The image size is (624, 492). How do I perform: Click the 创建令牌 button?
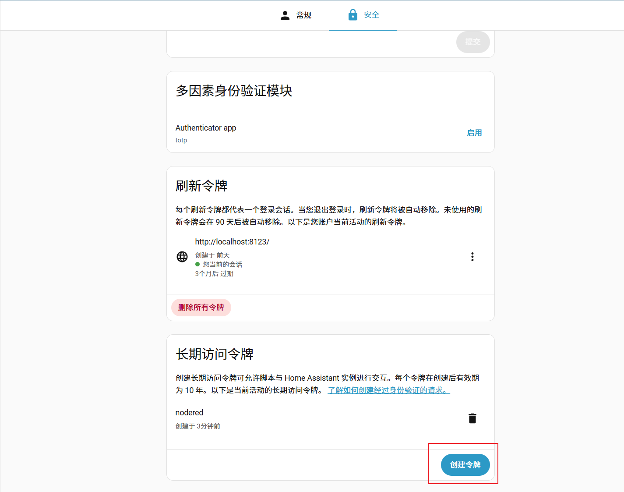coord(465,465)
